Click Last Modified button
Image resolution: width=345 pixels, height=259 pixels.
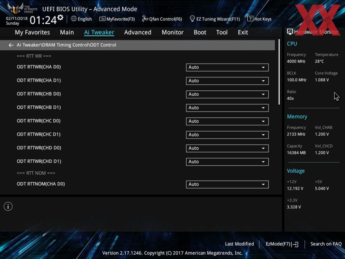pos(239,244)
